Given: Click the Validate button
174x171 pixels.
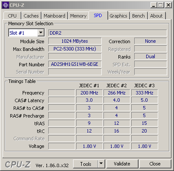Looking at the screenshot, I should (x=122, y=164).
